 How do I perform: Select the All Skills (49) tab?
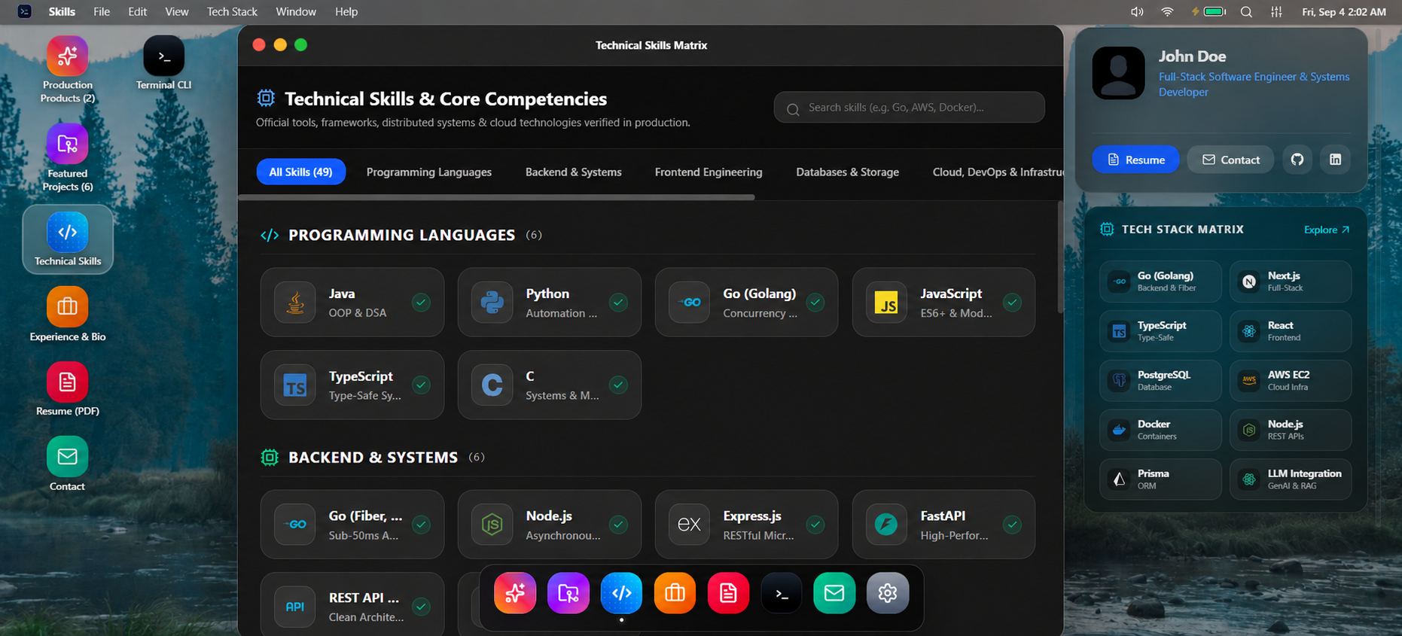tap(300, 172)
